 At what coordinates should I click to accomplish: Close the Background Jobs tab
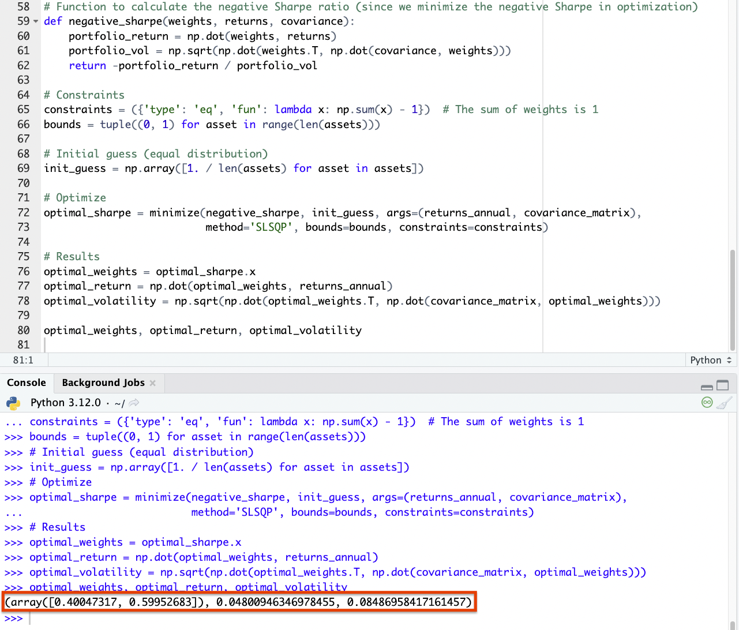point(153,383)
